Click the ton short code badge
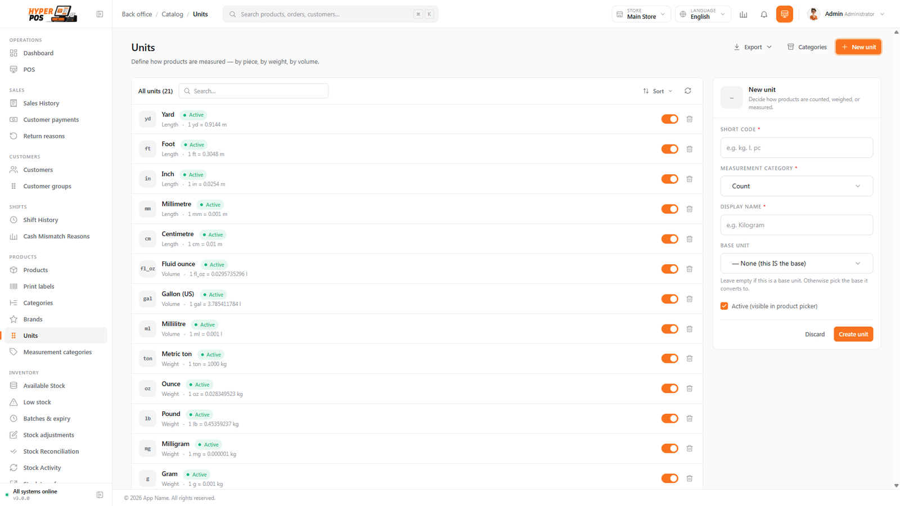900x506 pixels. click(147, 359)
